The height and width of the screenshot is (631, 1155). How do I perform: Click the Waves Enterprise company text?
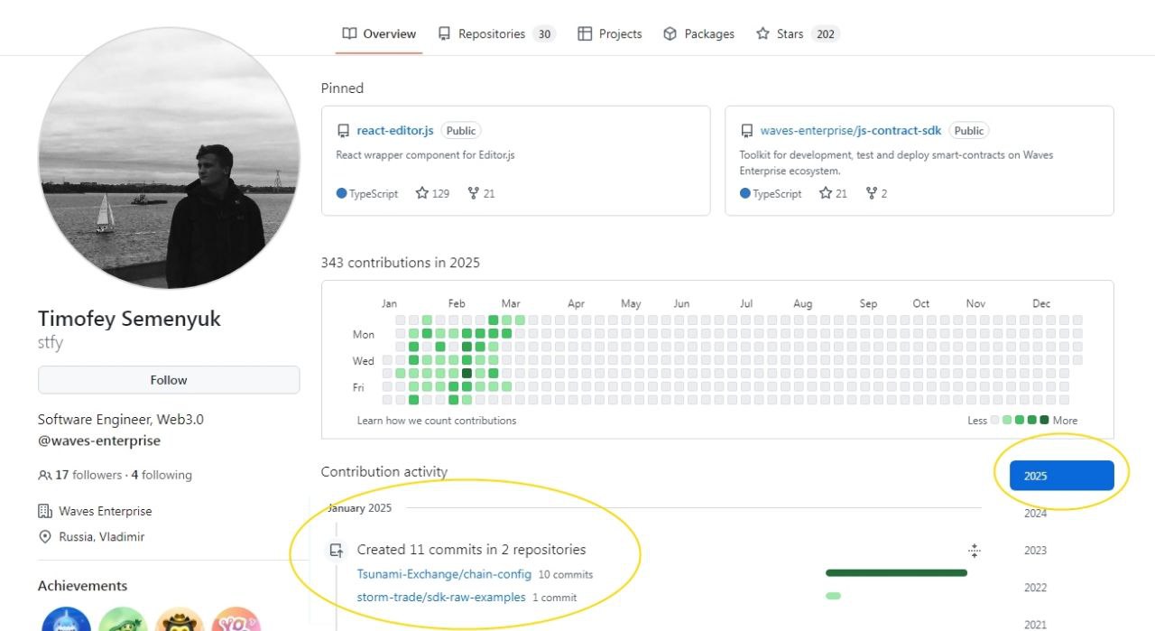pos(106,511)
